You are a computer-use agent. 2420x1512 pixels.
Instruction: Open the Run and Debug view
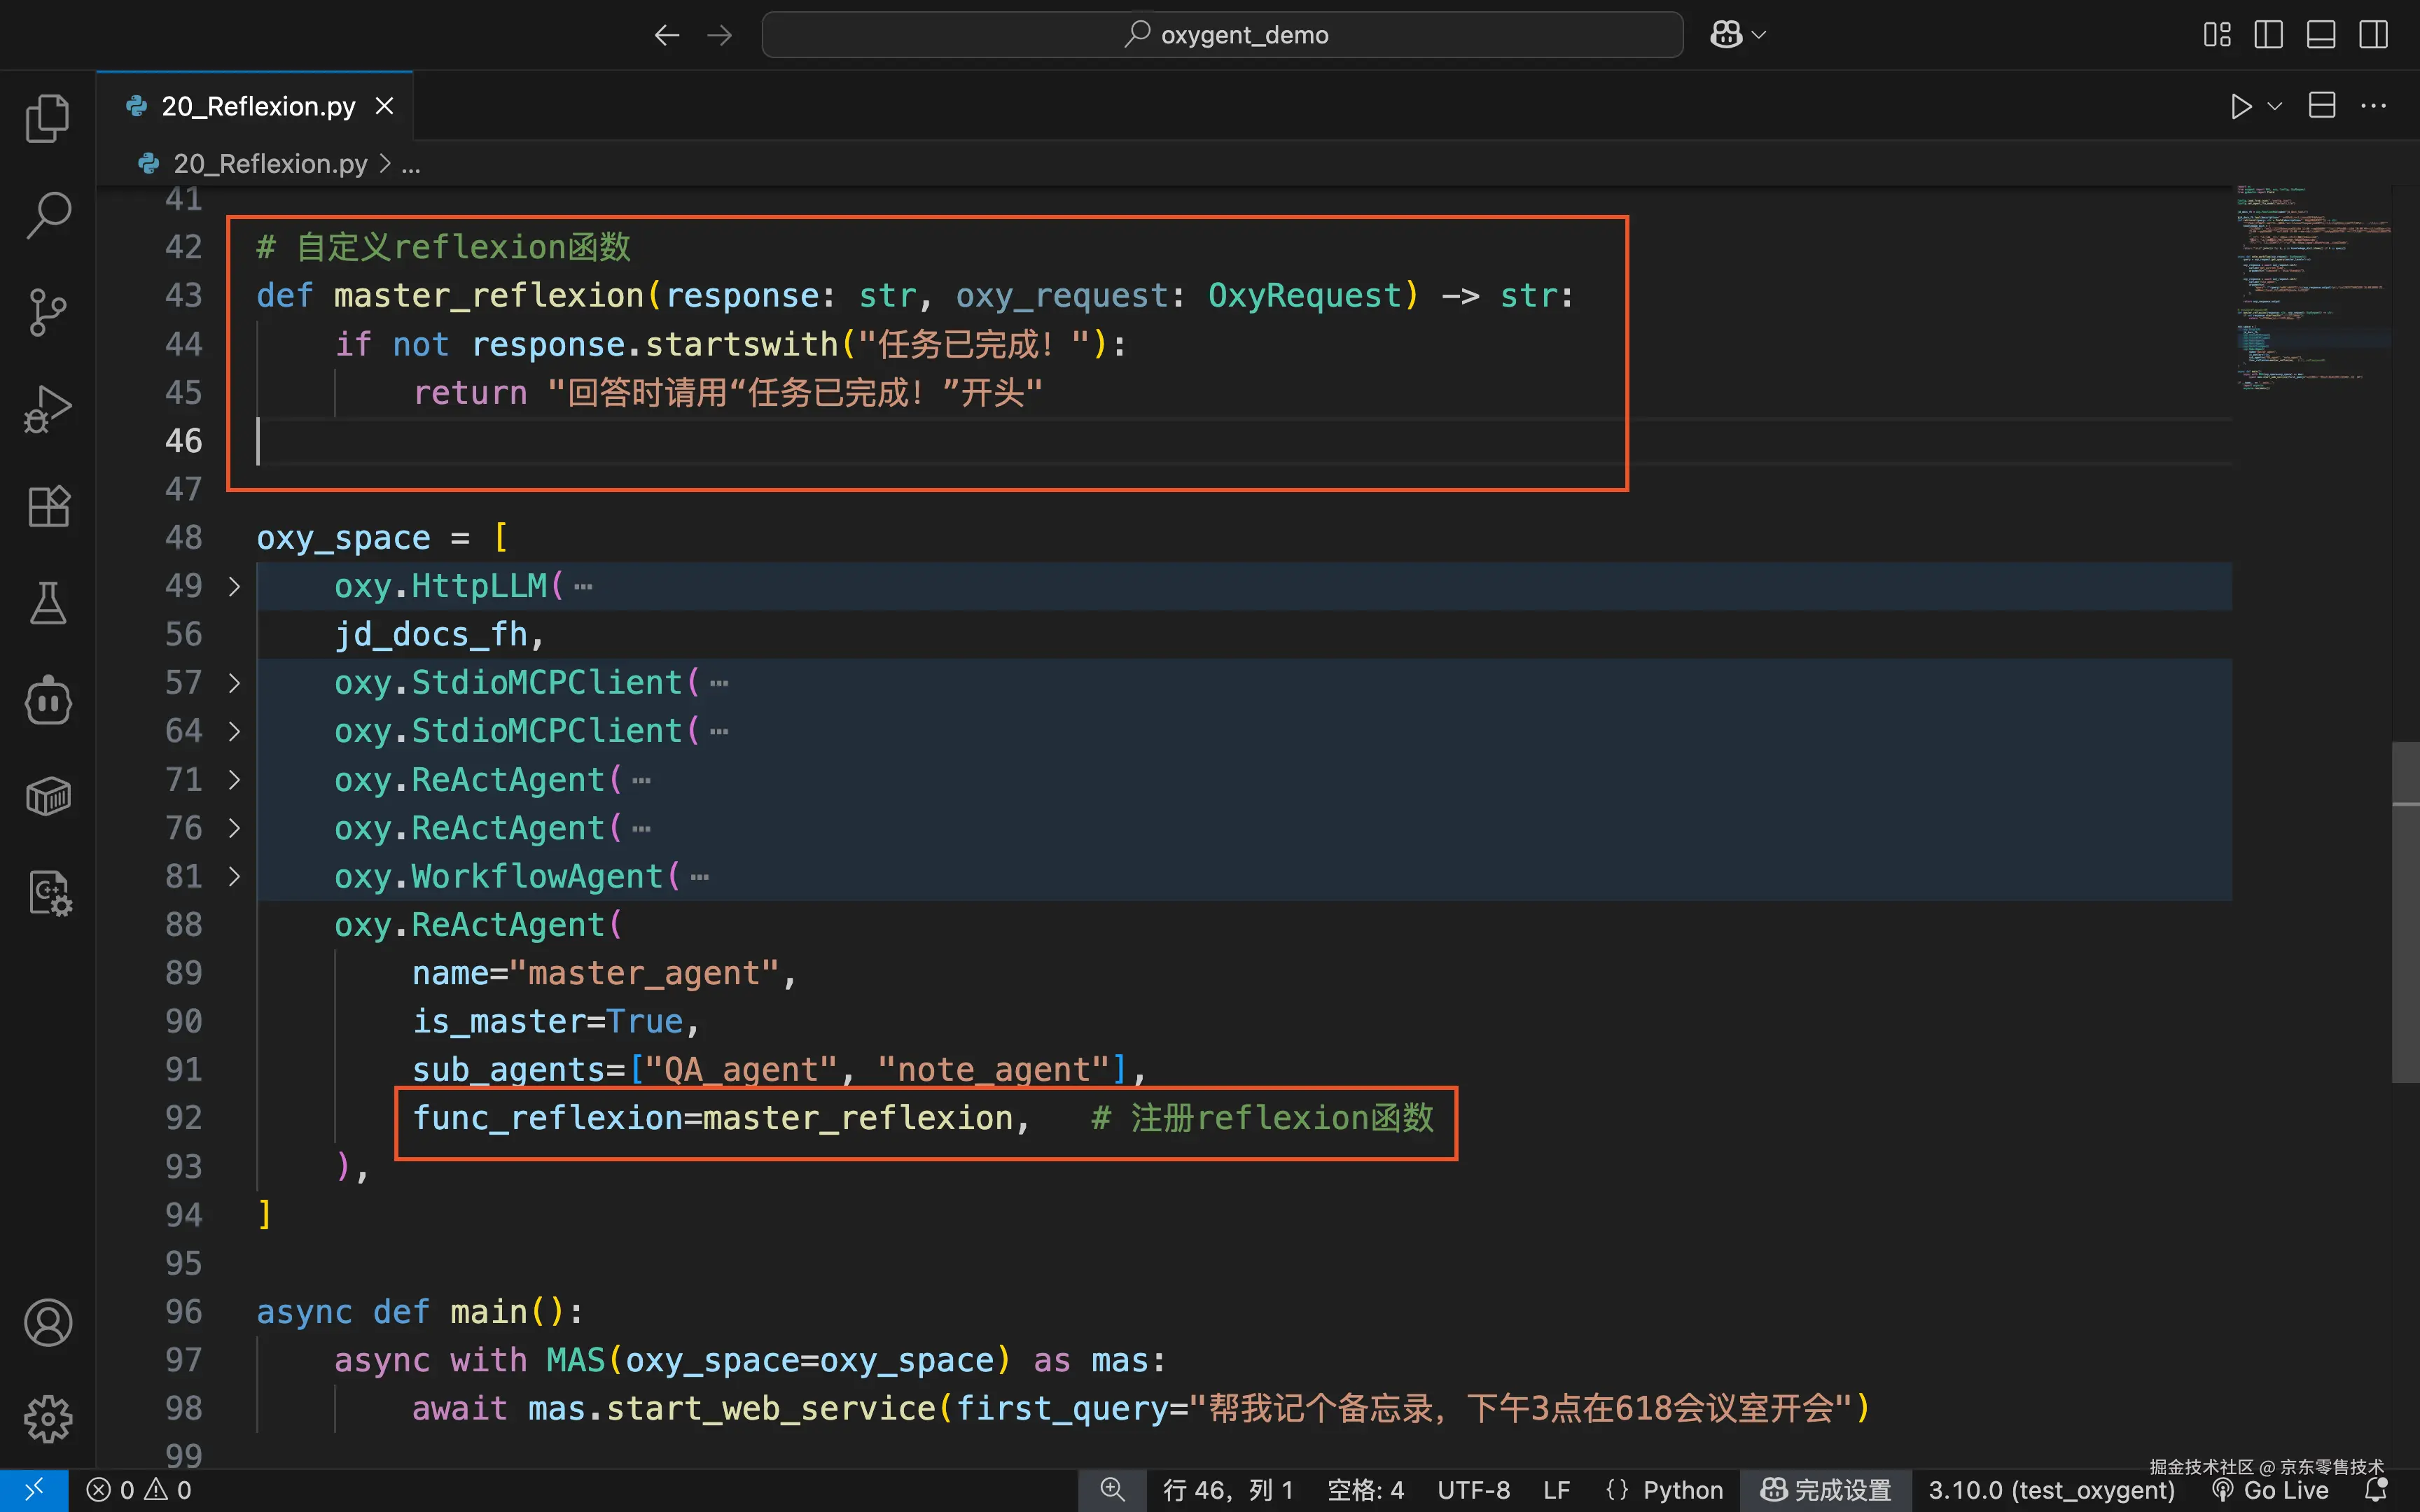(x=47, y=409)
